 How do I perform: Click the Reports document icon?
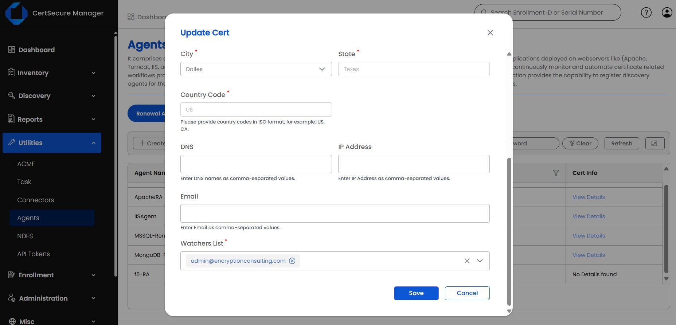11,119
